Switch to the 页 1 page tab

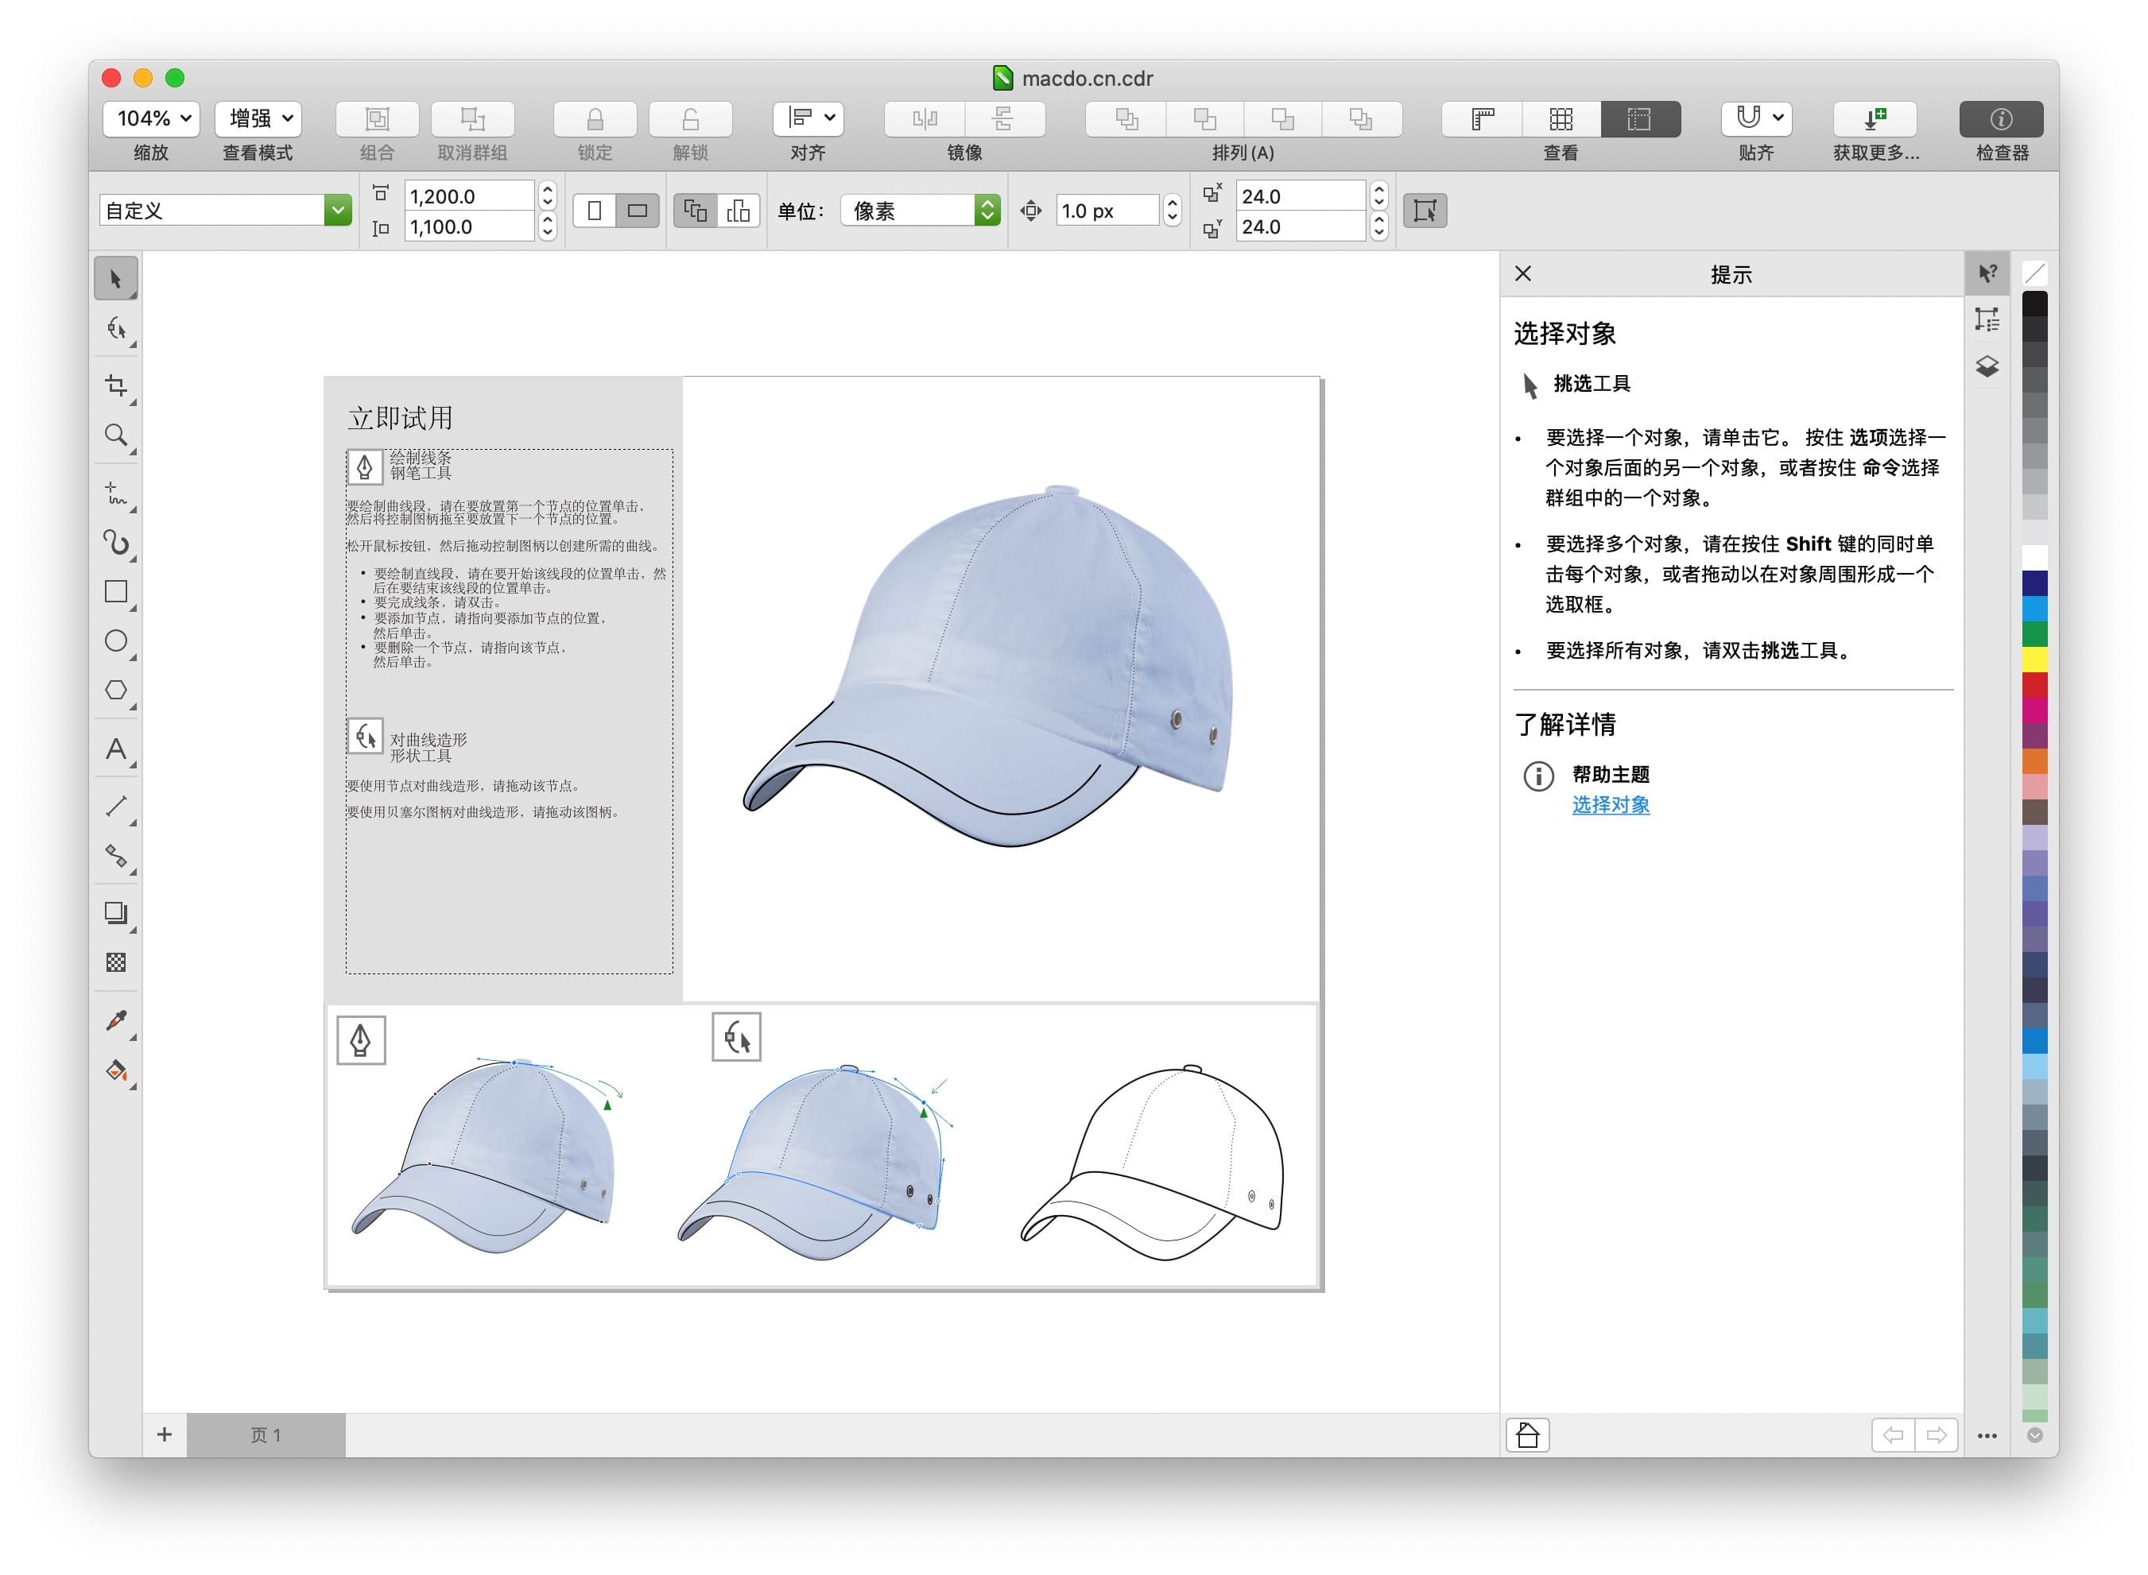pos(266,1435)
